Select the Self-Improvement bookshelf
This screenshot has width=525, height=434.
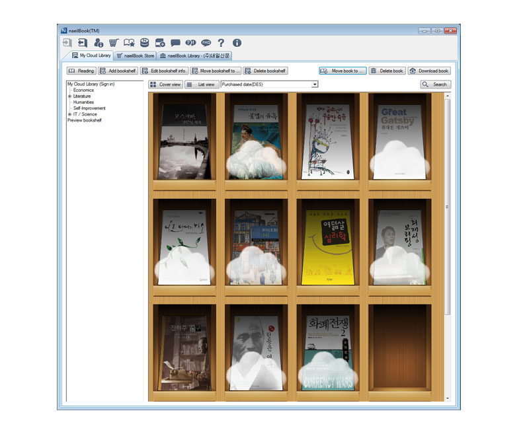point(89,108)
